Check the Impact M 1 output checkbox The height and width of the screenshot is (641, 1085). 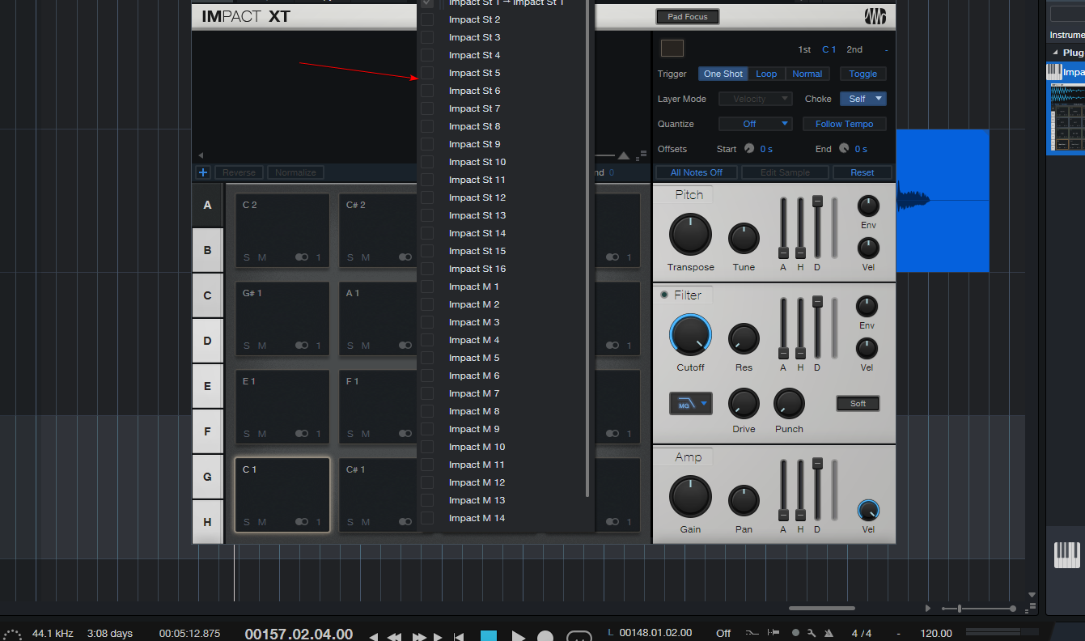point(427,287)
